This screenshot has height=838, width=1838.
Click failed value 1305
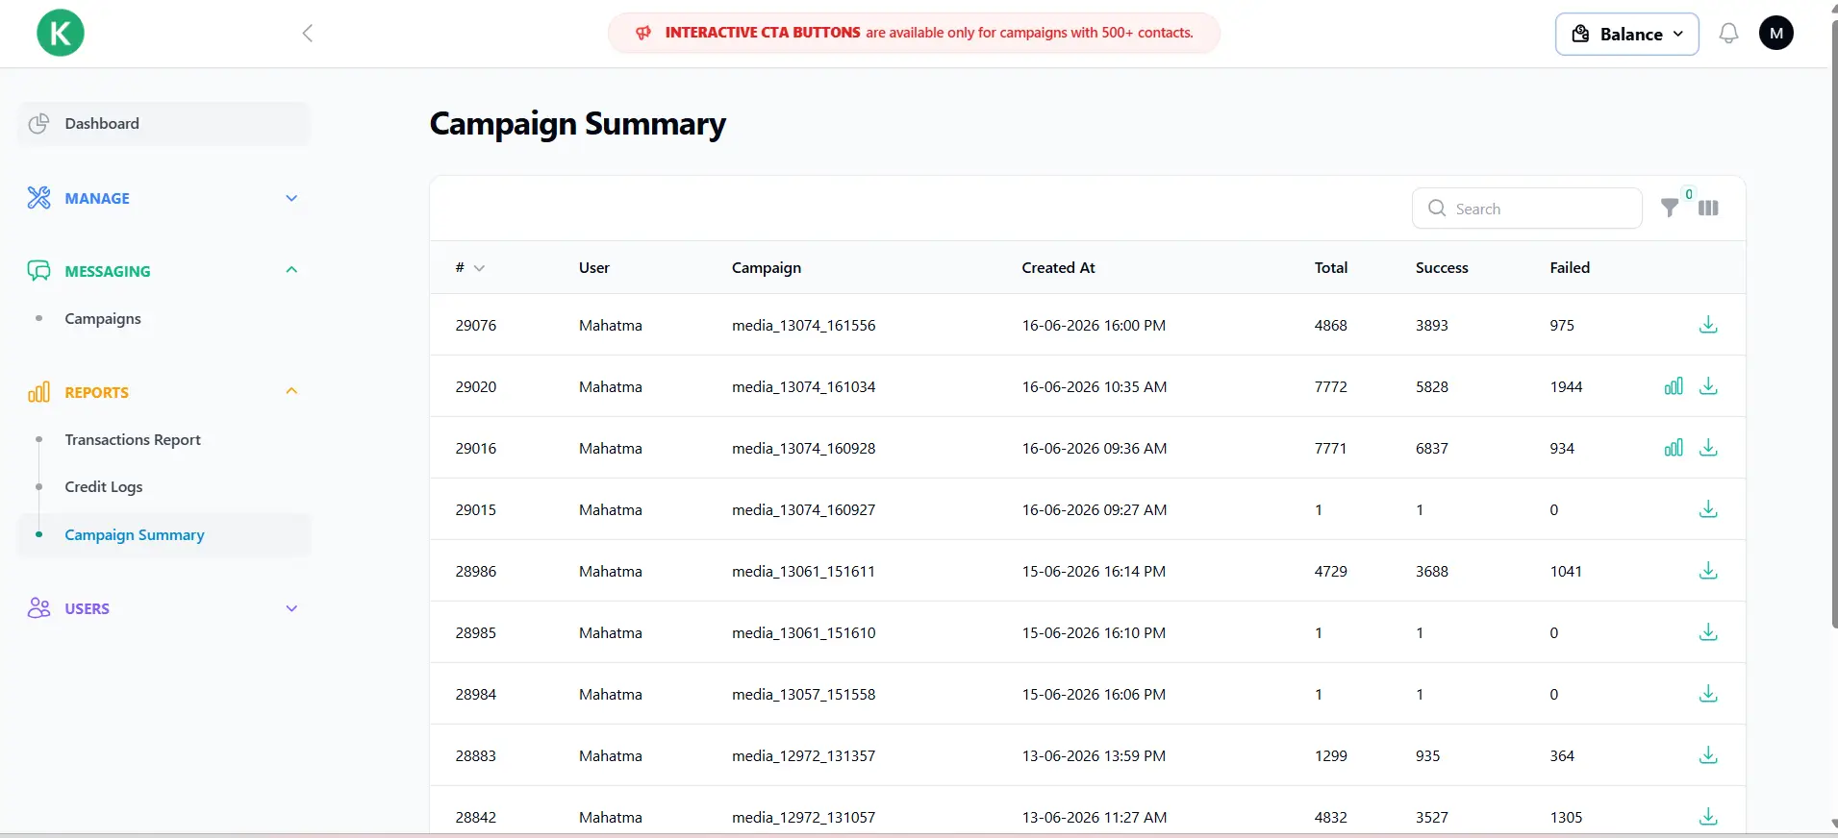pos(1566,818)
